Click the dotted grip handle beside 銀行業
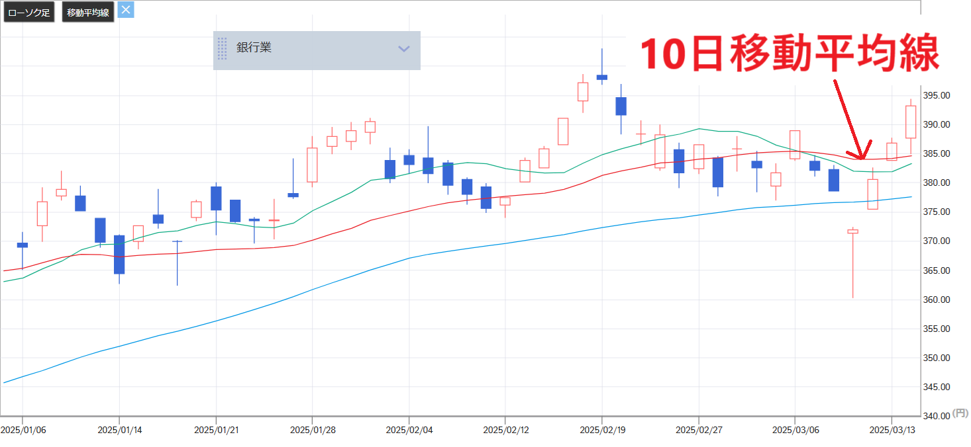 click(222, 48)
